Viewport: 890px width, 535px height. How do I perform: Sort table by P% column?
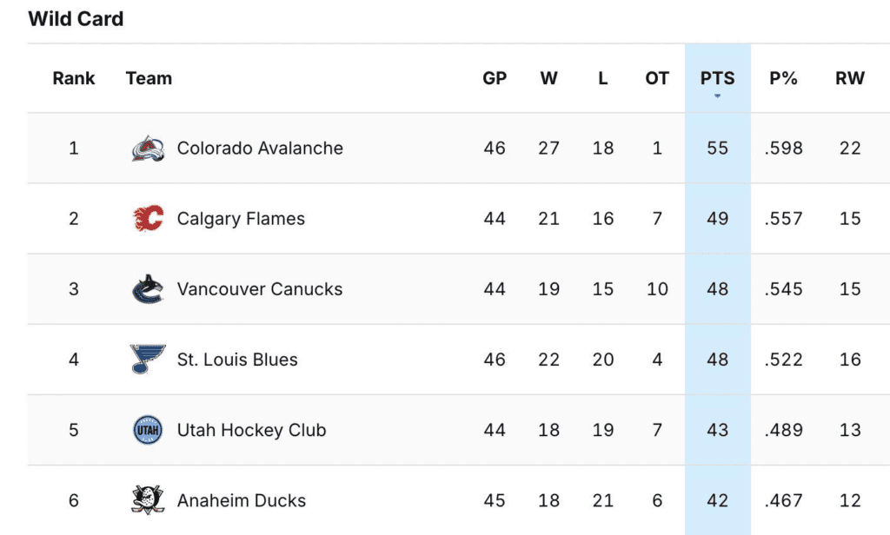coord(783,78)
